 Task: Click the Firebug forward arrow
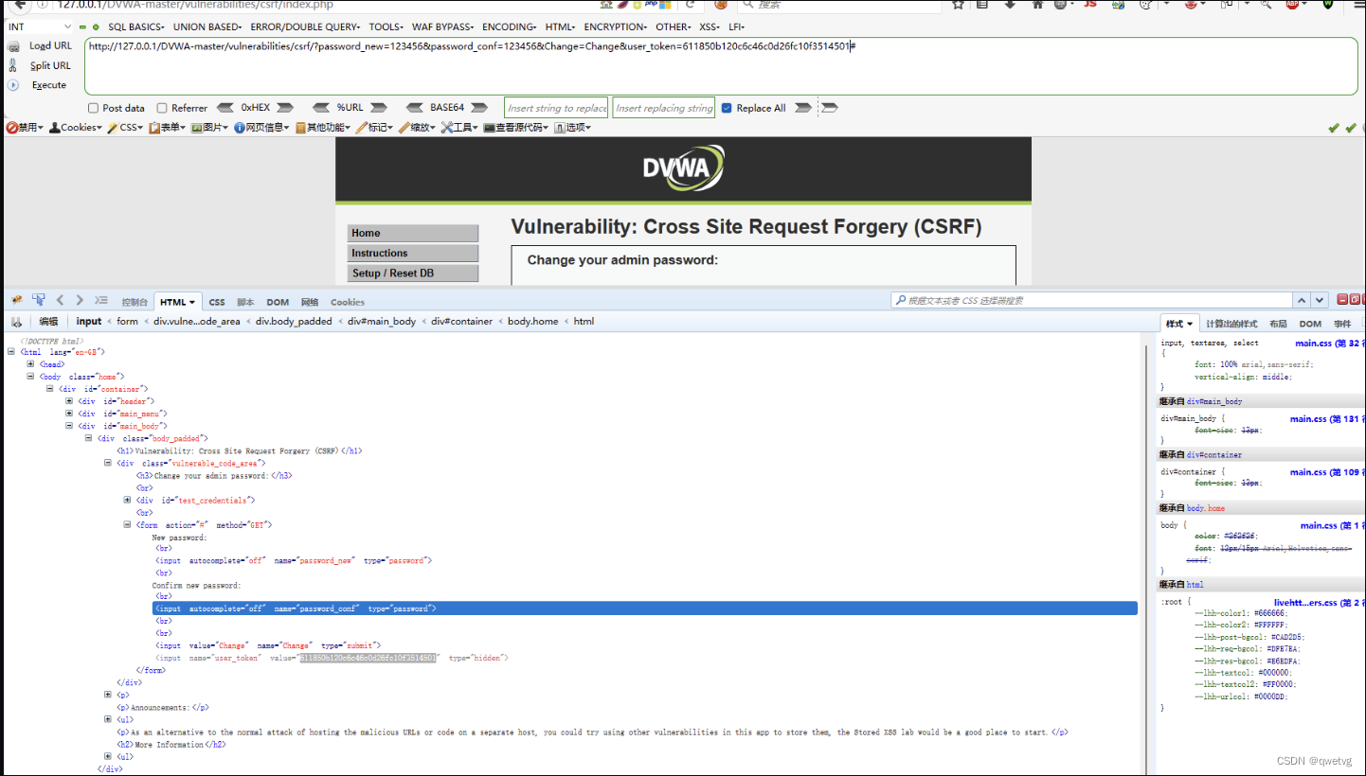80,300
